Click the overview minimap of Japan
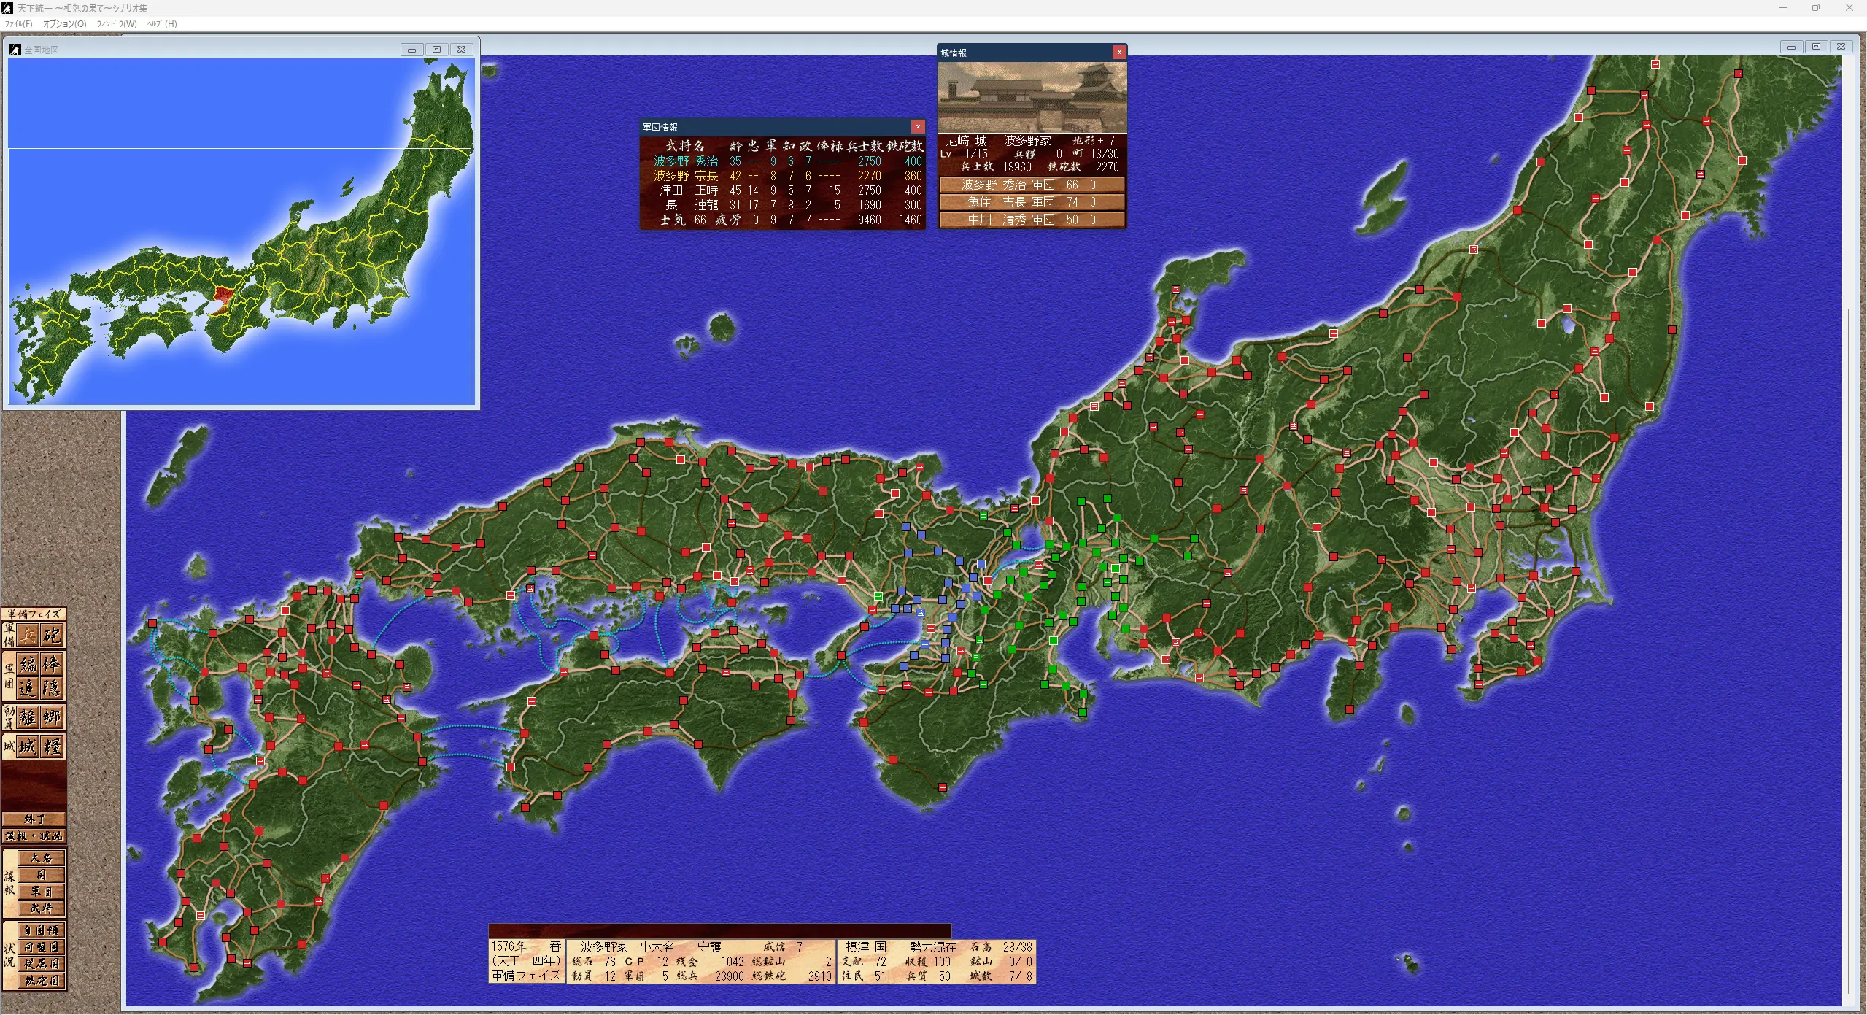 241,231
